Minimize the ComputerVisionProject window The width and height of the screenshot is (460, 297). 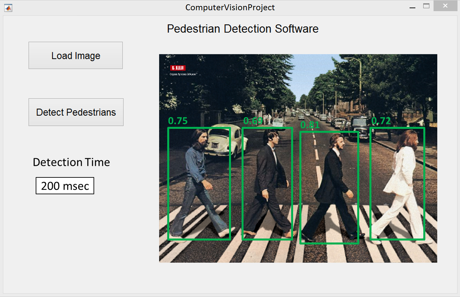[412, 7]
